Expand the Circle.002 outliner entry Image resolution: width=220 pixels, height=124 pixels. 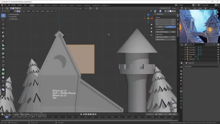click(x=185, y=50)
